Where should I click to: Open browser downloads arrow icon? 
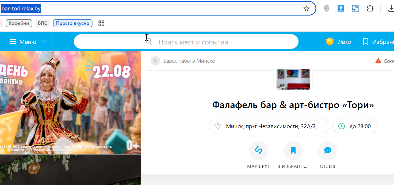[391, 9]
